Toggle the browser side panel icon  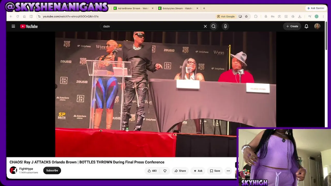click(31, 17)
